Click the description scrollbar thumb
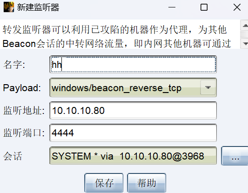 point(245,34)
